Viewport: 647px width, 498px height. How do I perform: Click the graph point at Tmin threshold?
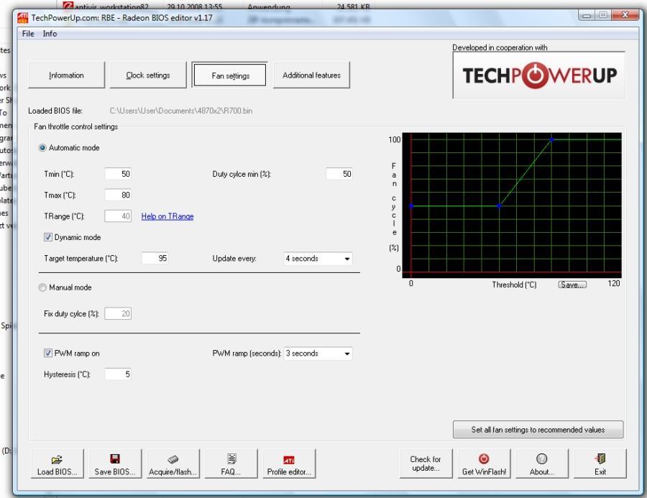pos(499,206)
